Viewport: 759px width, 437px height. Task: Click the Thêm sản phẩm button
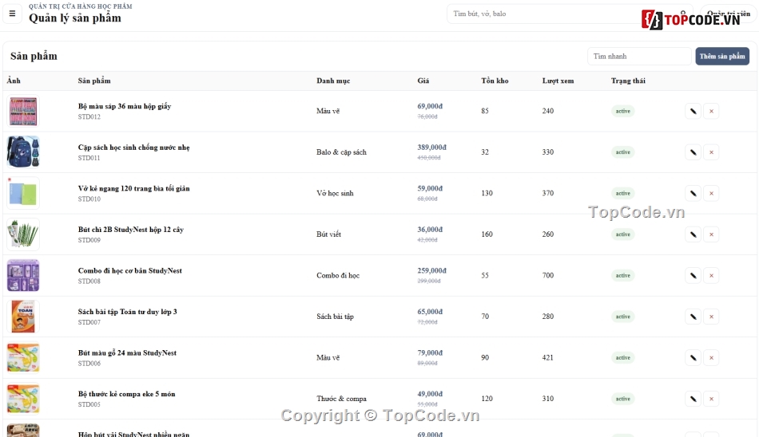[722, 56]
